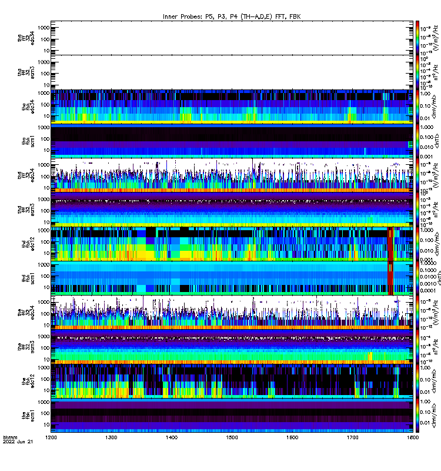Select the 1700 time axis label

pos(353,437)
